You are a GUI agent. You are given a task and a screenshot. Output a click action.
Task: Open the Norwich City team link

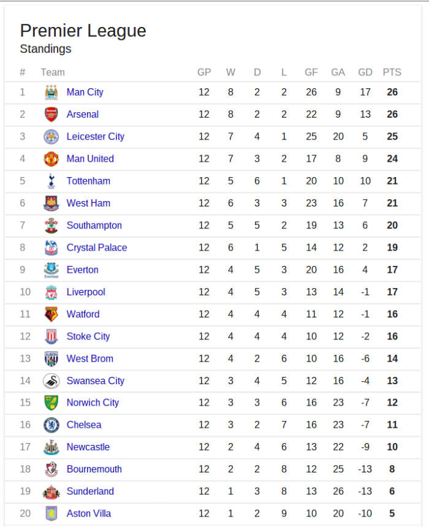(x=93, y=403)
